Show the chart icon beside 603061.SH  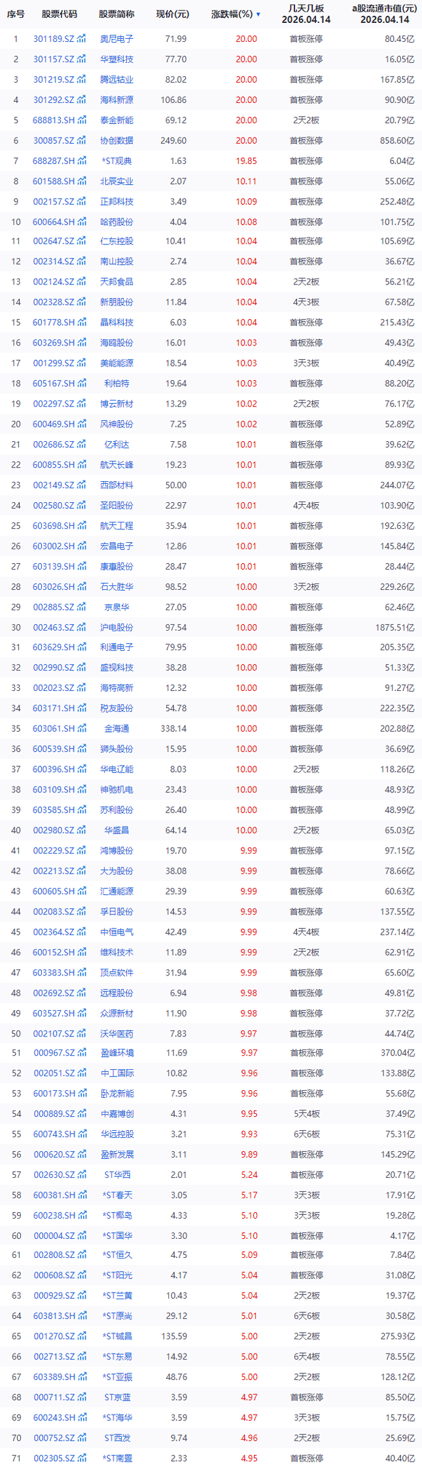tap(82, 728)
